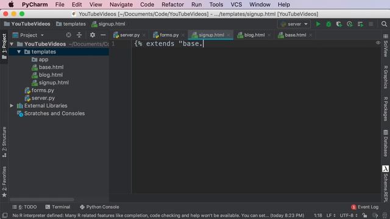The image size is (390, 219).
Task: Open the Structure tool window
Action: (4, 142)
